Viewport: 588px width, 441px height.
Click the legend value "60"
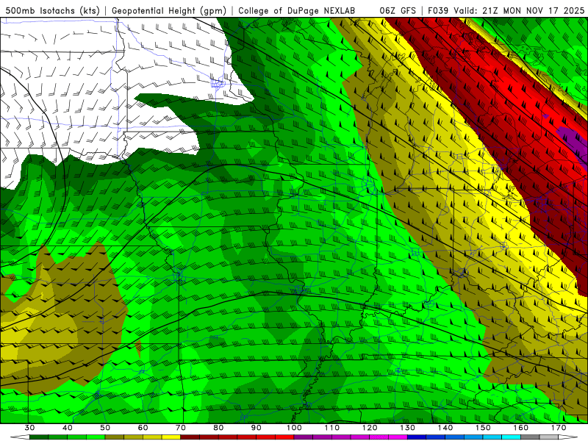(143, 428)
